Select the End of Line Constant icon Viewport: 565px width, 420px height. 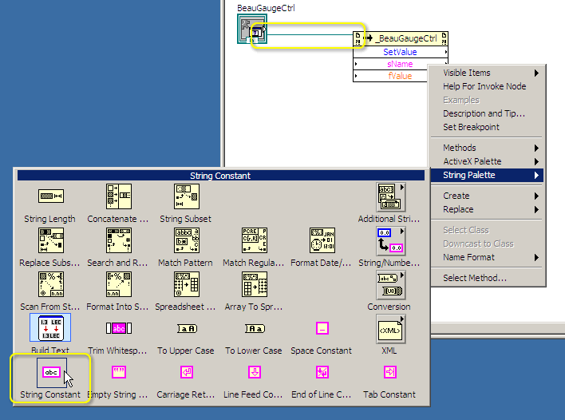pos(322,372)
